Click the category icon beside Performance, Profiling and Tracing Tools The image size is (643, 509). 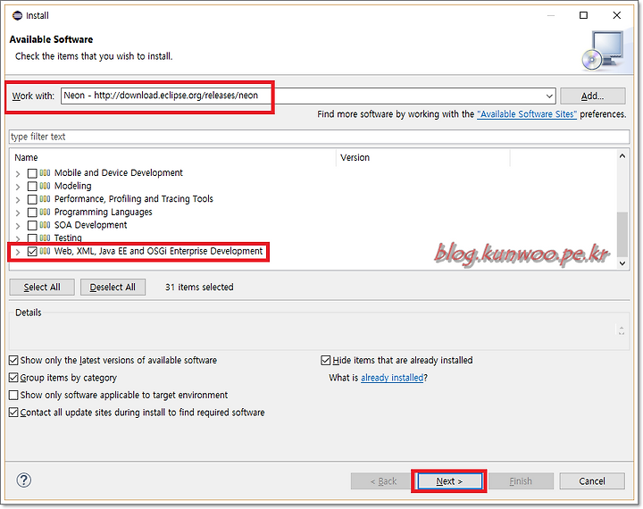(x=46, y=199)
